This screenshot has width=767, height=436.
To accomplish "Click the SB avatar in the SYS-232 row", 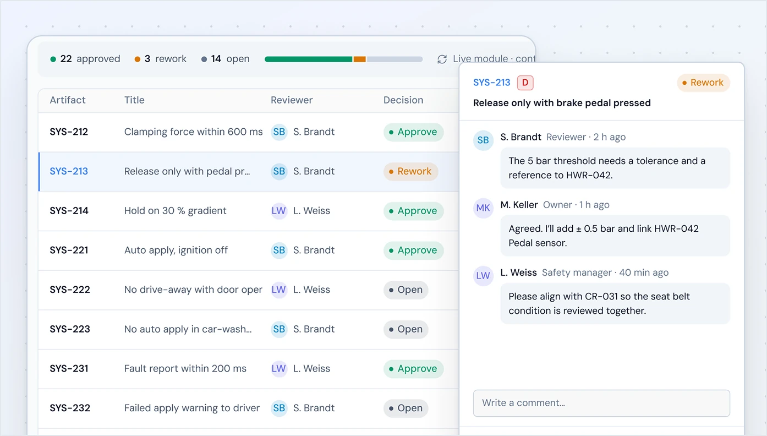I will (x=279, y=408).
